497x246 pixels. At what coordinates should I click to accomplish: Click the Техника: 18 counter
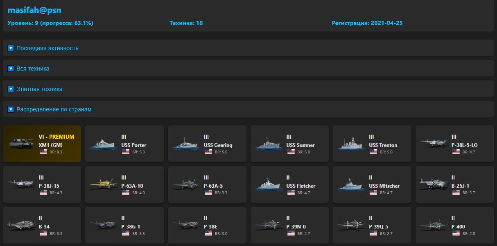coord(186,23)
